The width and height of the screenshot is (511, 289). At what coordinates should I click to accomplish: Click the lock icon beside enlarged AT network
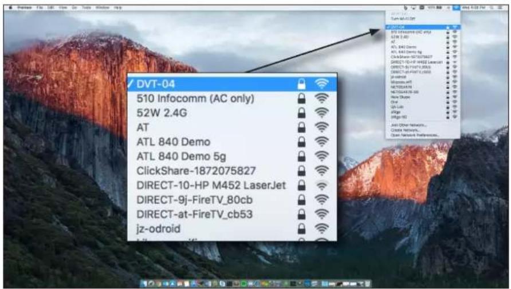click(x=302, y=127)
